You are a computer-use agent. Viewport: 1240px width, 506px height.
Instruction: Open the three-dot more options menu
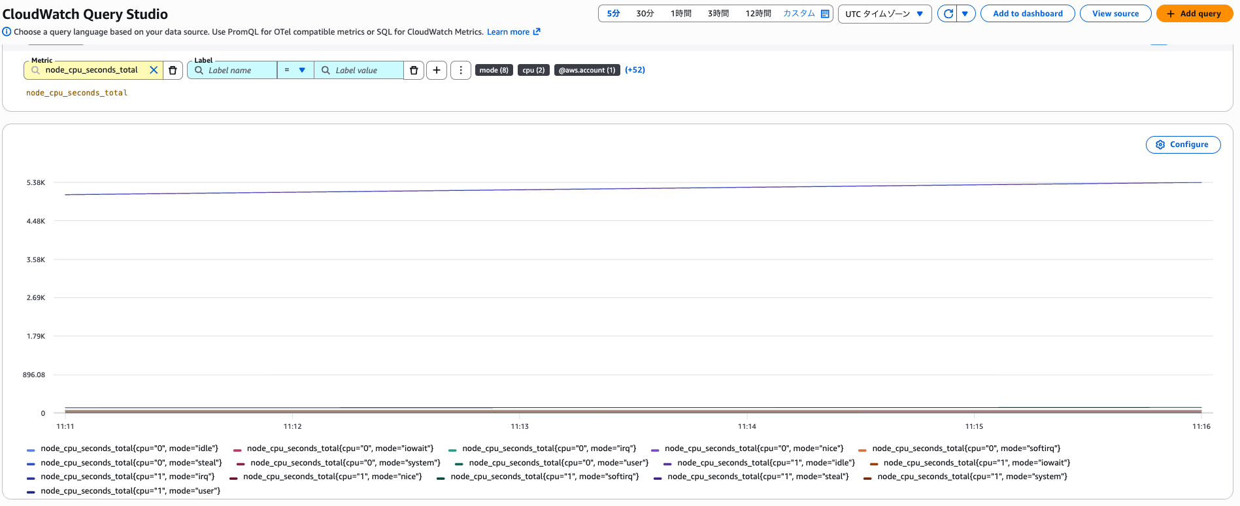click(461, 70)
